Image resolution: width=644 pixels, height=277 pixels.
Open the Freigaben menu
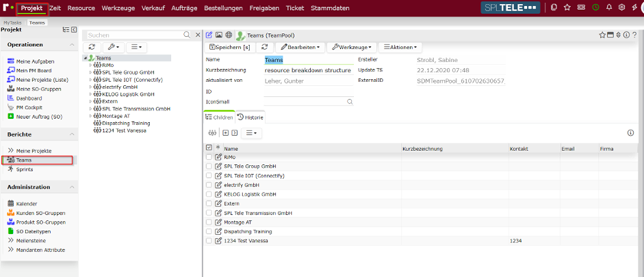(x=264, y=8)
